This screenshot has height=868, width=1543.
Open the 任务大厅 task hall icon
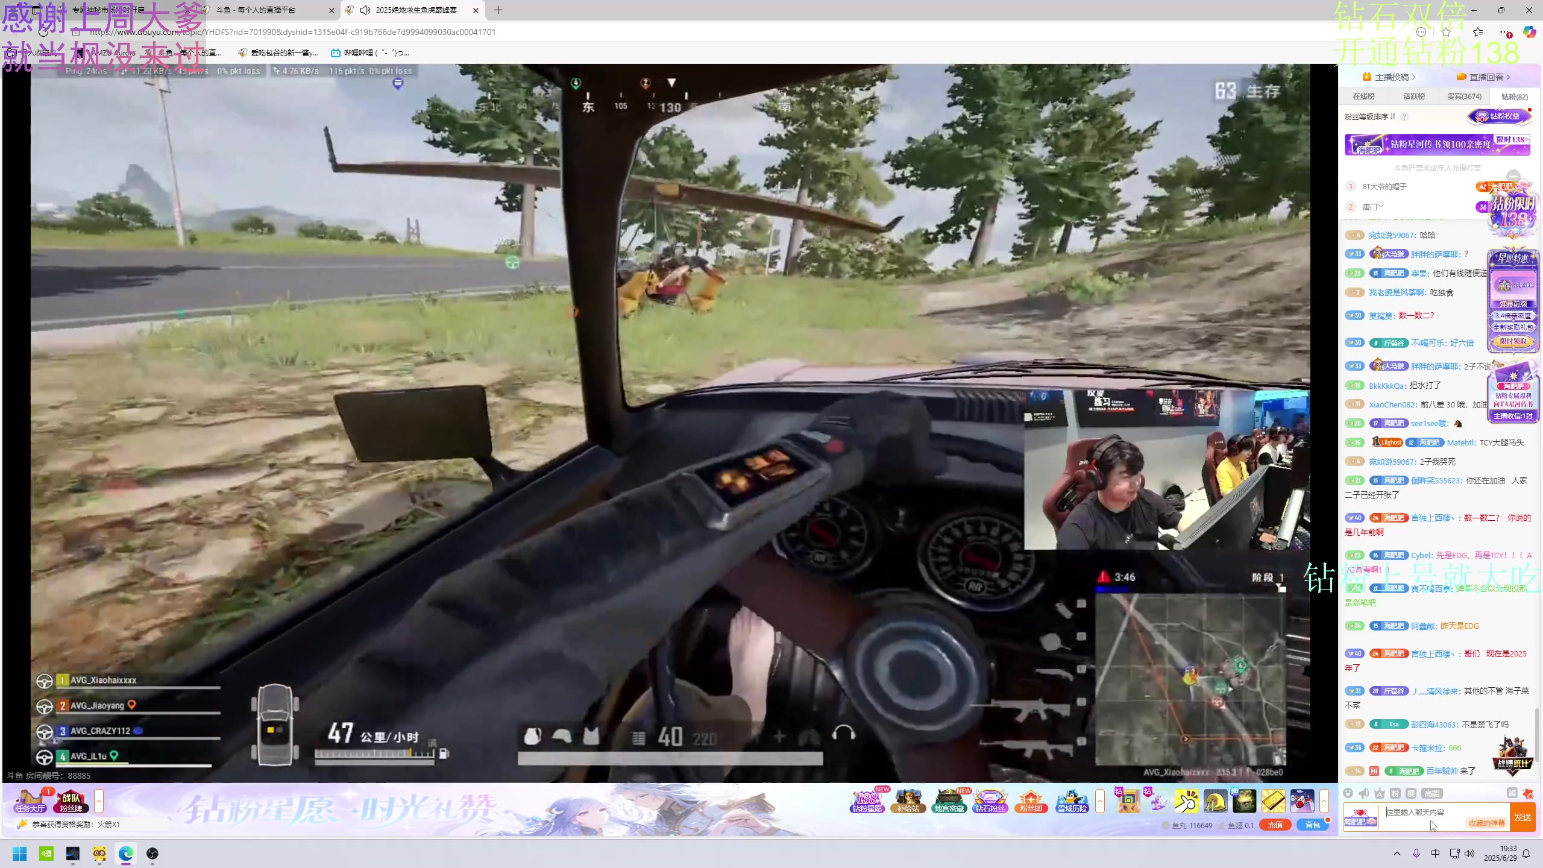tap(30, 800)
